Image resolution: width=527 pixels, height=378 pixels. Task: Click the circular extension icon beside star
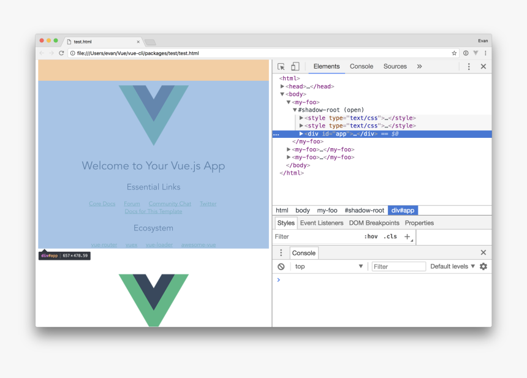click(x=466, y=53)
